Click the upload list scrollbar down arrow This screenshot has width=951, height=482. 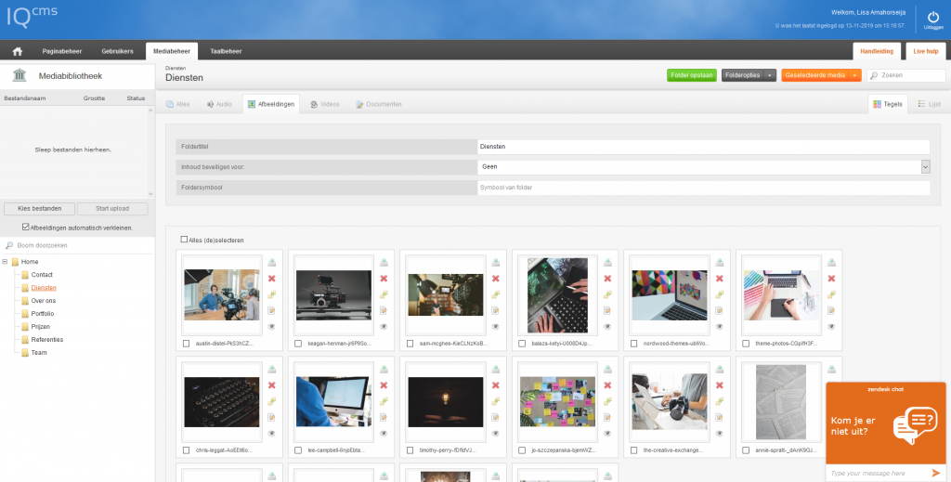[x=150, y=194]
